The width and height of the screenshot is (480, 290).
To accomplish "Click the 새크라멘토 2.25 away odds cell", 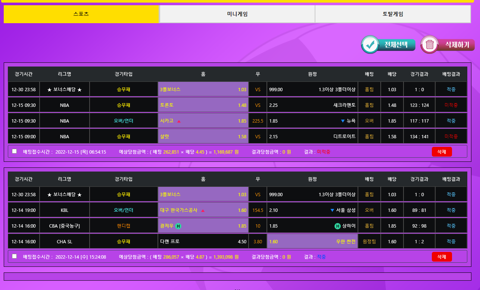I will pyautogui.click(x=312, y=105).
